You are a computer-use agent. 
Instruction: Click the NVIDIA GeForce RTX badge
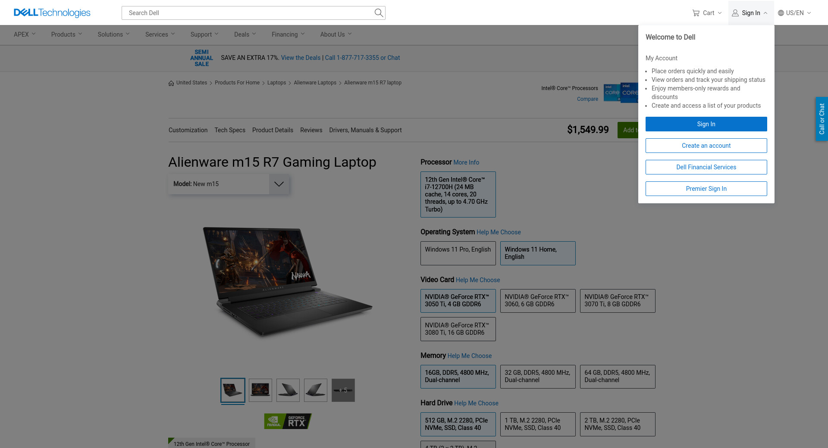[288, 421]
